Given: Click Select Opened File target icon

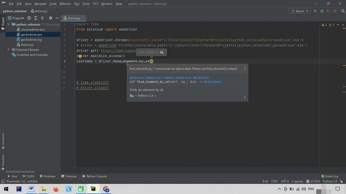Looking at the screenshot, I should [x=29, y=18].
